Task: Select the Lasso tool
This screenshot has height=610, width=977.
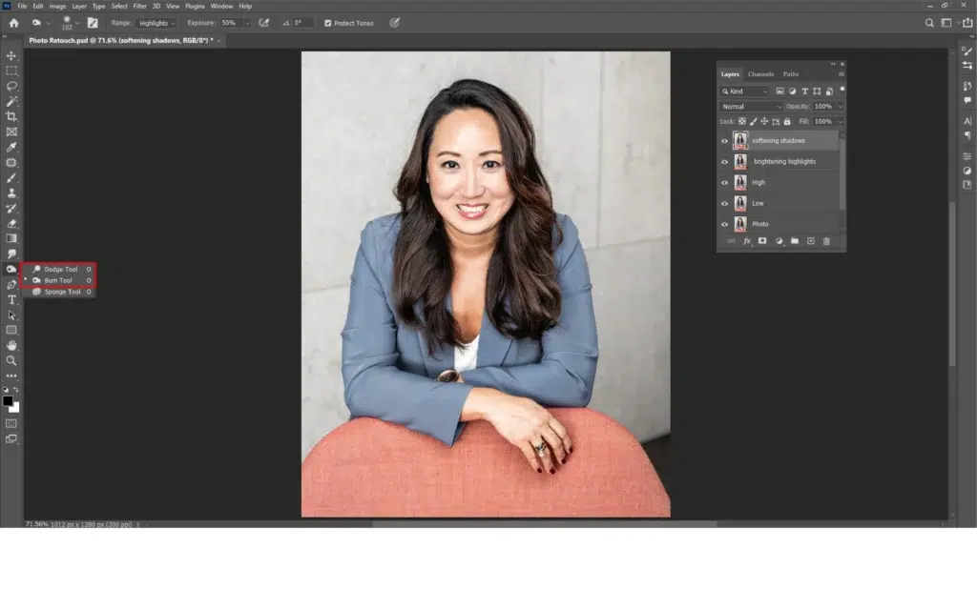Action: click(x=11, y=86)
